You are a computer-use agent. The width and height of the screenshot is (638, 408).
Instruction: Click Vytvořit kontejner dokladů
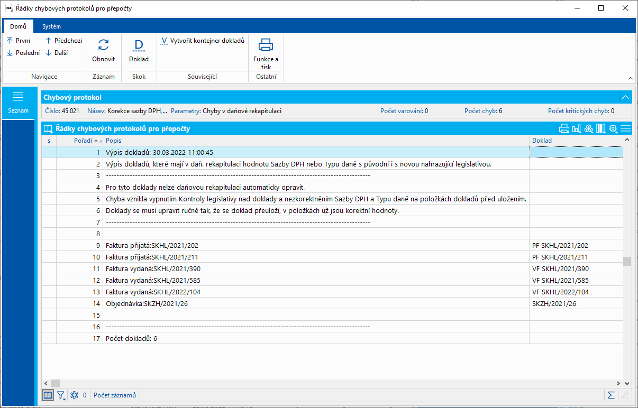pyautogui.click(x=203, y=41)
